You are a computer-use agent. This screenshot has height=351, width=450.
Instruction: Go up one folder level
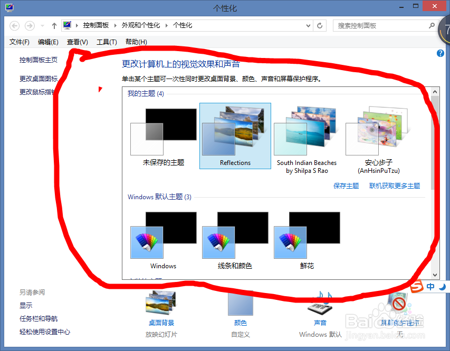[54, 26]
